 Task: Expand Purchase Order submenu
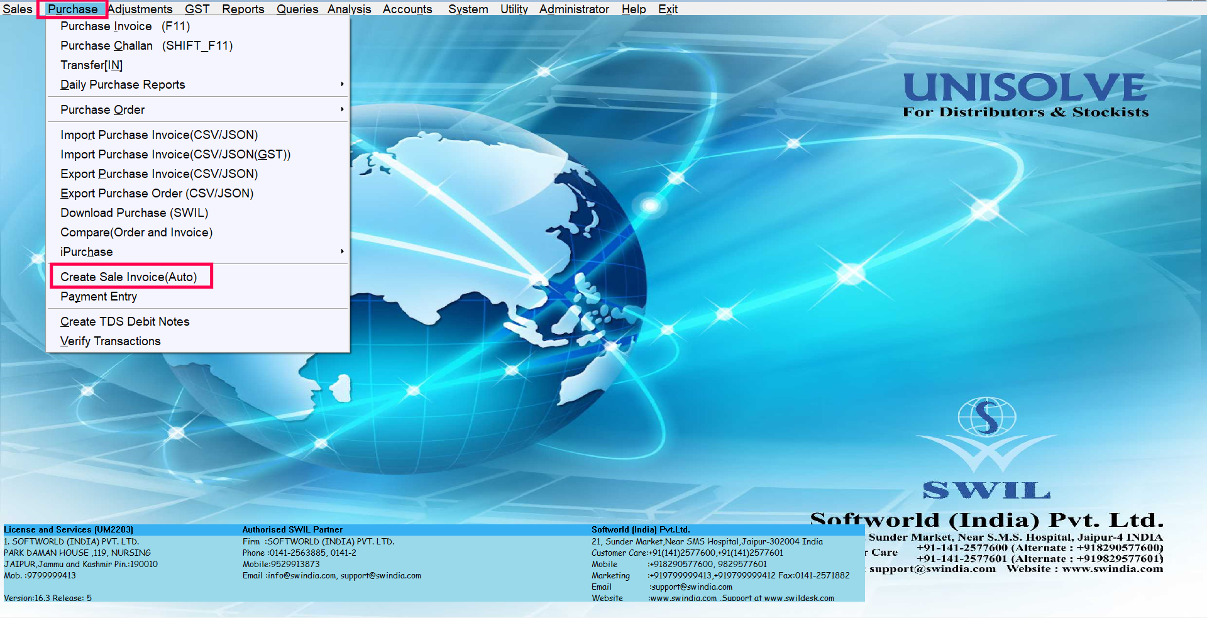(x=198, y=110)
